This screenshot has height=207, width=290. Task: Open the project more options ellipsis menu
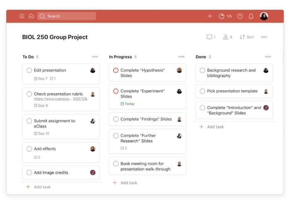[x=264, y=37]
